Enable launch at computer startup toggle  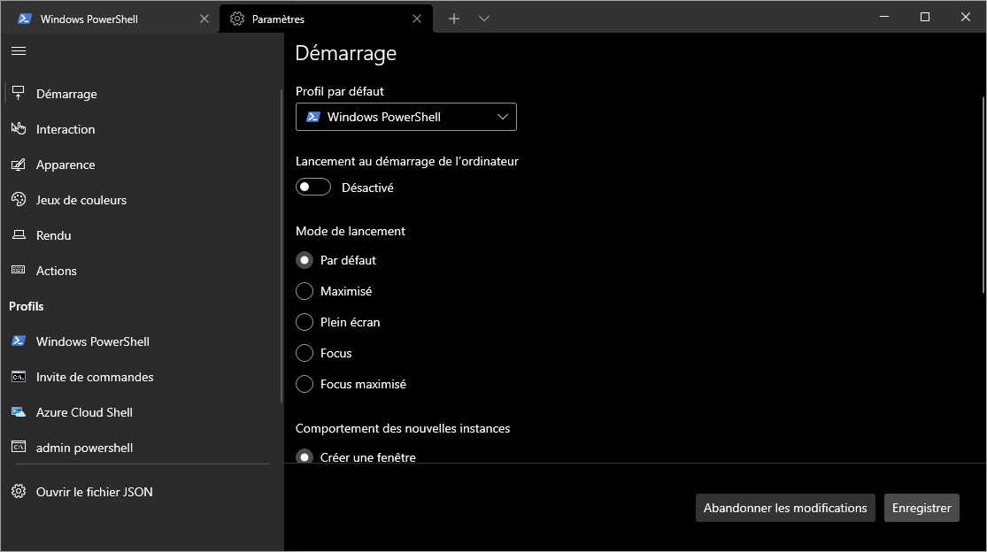[x=313, y=188]
